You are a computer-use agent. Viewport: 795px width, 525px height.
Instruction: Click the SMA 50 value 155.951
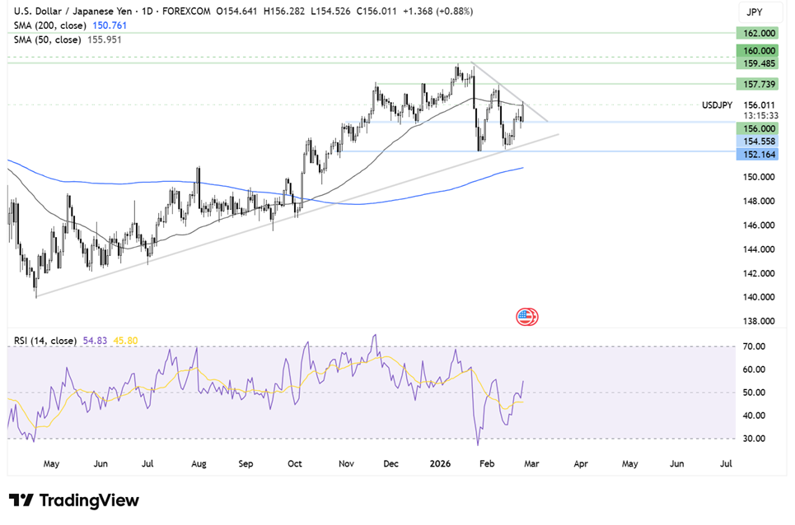[x=105, y=39]
